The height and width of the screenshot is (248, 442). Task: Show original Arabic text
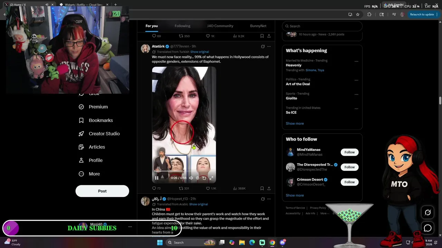(x=198, y=204)
